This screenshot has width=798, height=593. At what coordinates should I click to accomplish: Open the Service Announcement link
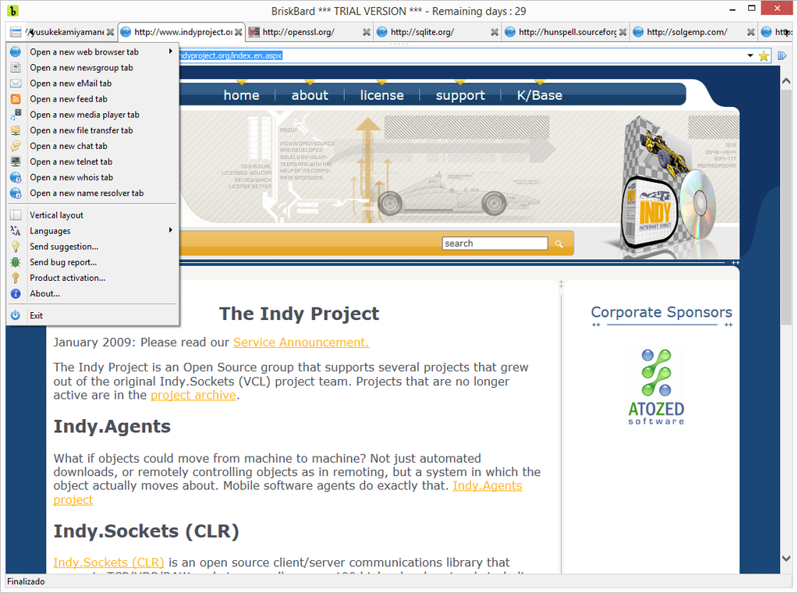pyautogui.click(x=301, y=343)
